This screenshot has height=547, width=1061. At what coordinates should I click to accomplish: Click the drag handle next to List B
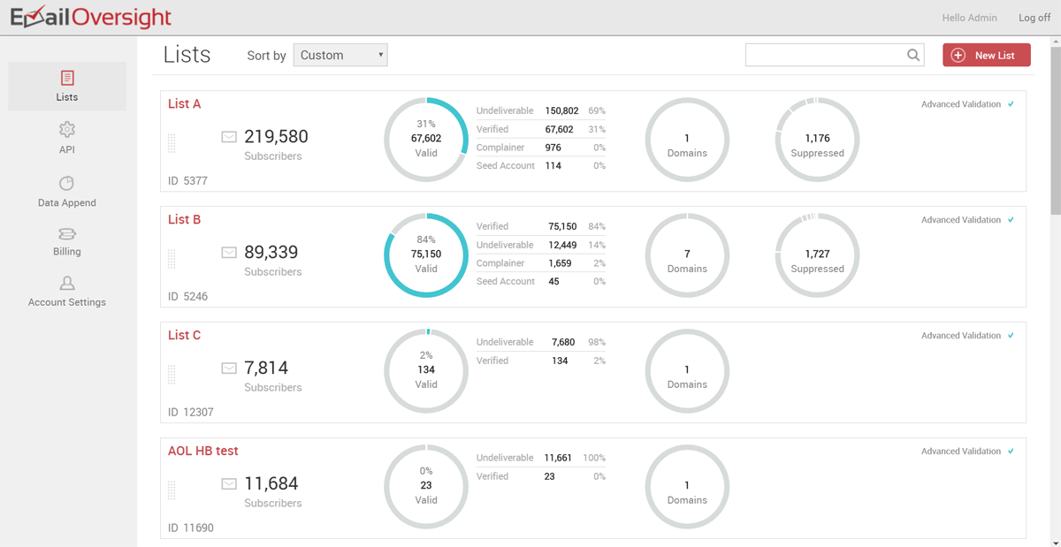pyautogui.click(x=172, y=259)
